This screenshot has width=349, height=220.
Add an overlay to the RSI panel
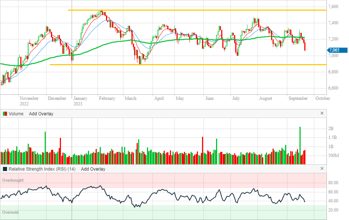pyautogui.click(x=93, y=169)
